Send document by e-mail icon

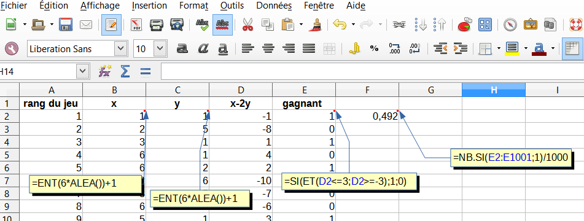pos(86,25)
